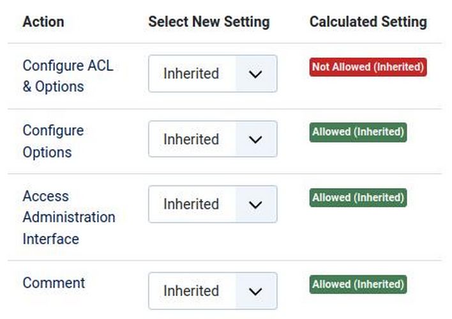Viewport: 452px width, 319px height.
Task: Click the Access Administration Interface action label
Action: coord(68,217)
